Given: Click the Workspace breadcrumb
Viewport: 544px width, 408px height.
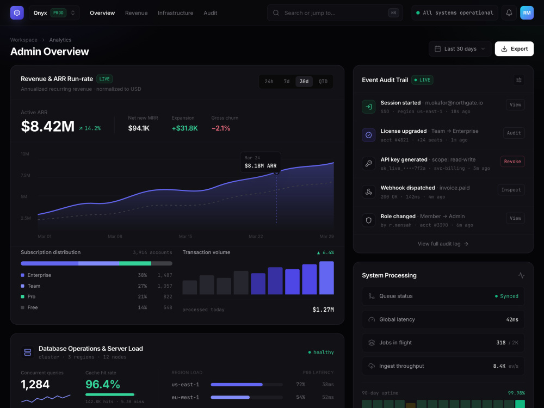Looking at the screenshot, I should [x=23, y=40].
